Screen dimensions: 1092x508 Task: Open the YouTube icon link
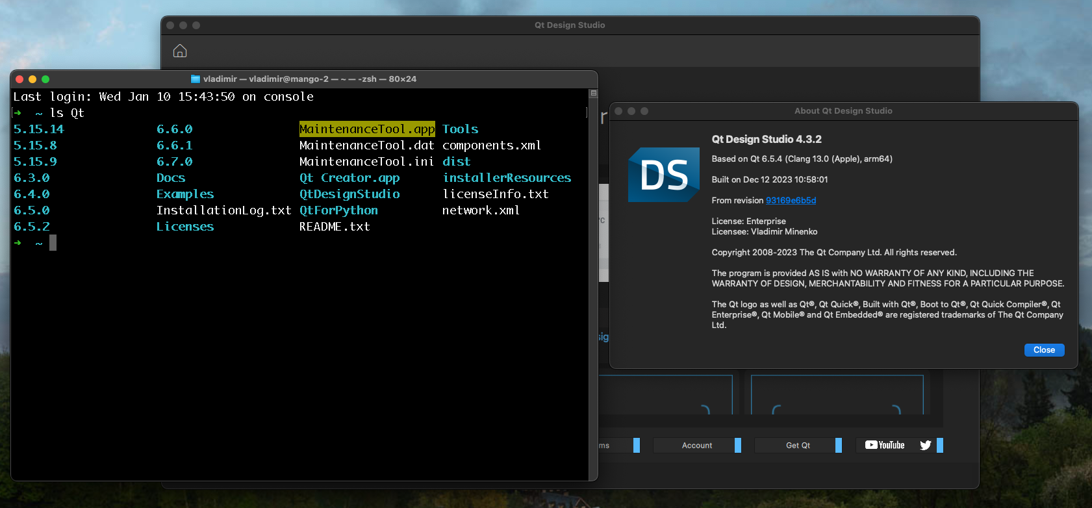point(885,445)
